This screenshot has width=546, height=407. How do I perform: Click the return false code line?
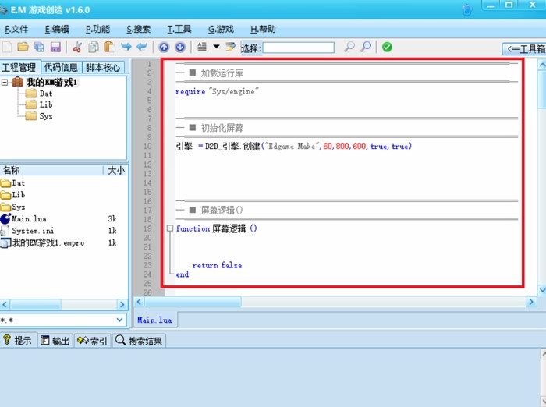(217, 265)
